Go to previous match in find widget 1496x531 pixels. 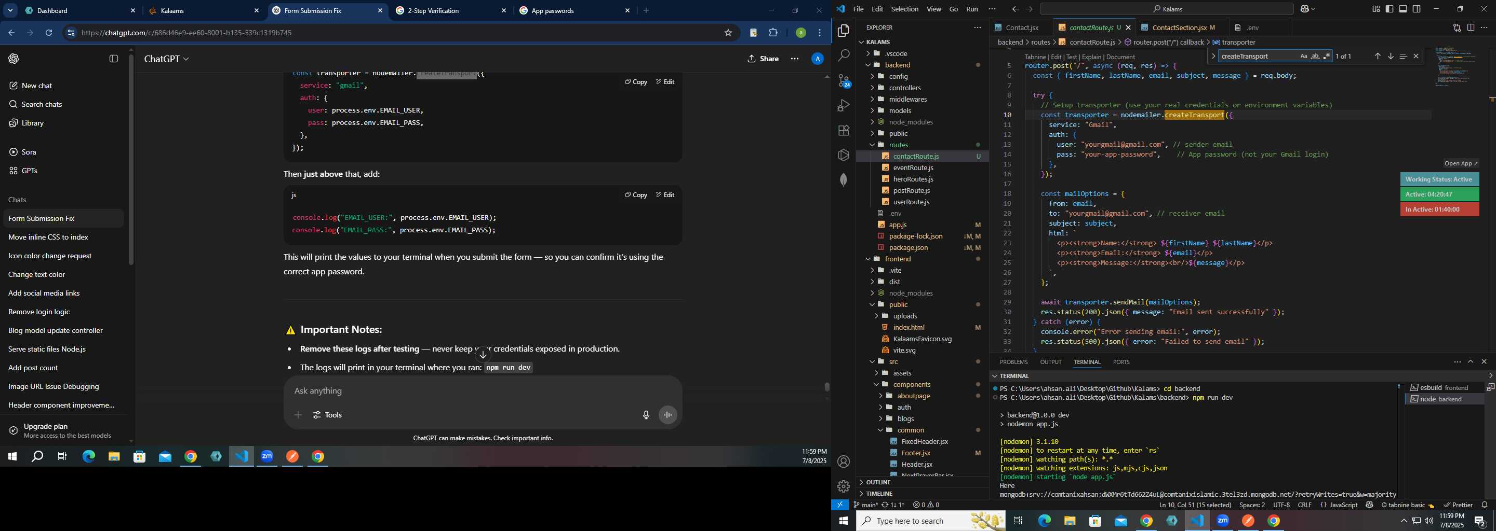pyautogui.click(x=1377, y=56)
